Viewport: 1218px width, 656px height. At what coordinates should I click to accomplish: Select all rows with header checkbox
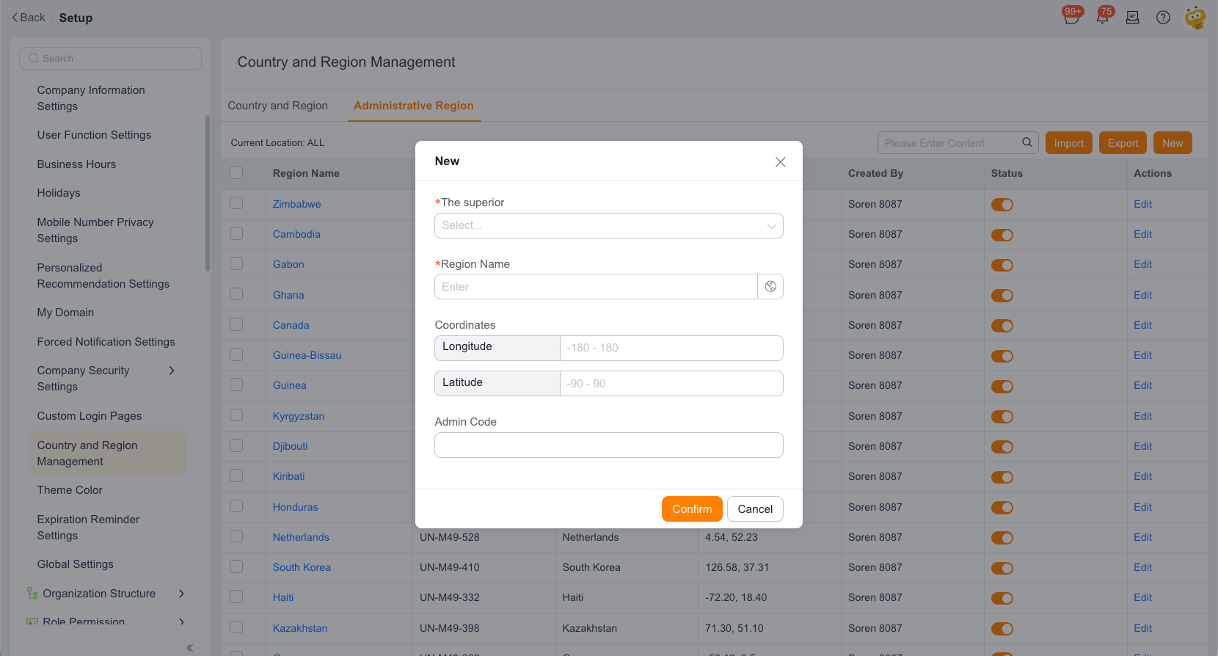236,173
